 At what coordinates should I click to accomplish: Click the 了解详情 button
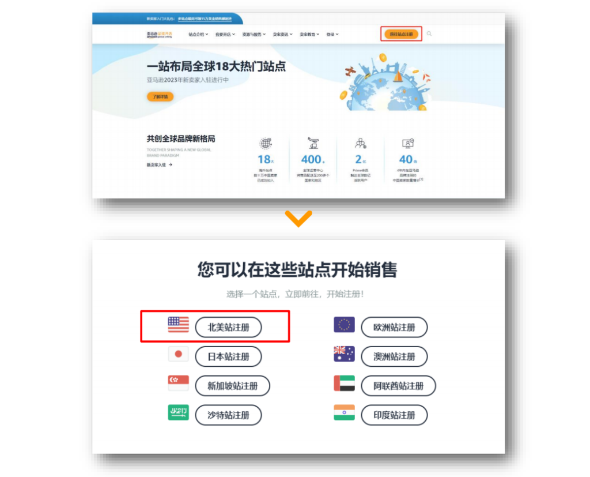click(x=160, y=97)
